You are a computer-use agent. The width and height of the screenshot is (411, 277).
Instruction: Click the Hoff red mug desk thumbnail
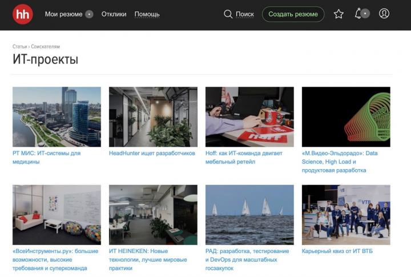pyautogui.click(x=249, y=117)
